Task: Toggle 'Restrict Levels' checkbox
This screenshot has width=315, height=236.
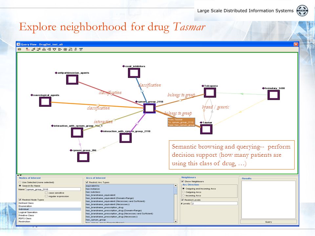Action: click(x=182, y=200)
